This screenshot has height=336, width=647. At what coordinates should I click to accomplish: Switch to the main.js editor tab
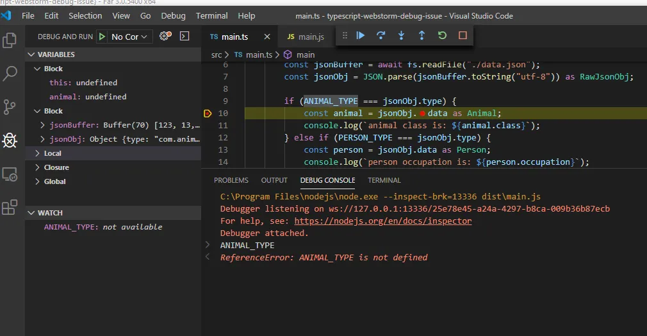(x=306, y=37)
